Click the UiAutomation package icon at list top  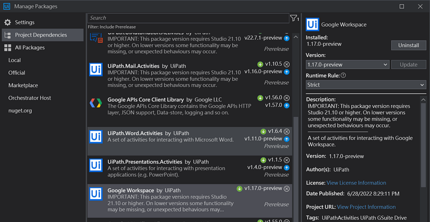pos(96,38)
